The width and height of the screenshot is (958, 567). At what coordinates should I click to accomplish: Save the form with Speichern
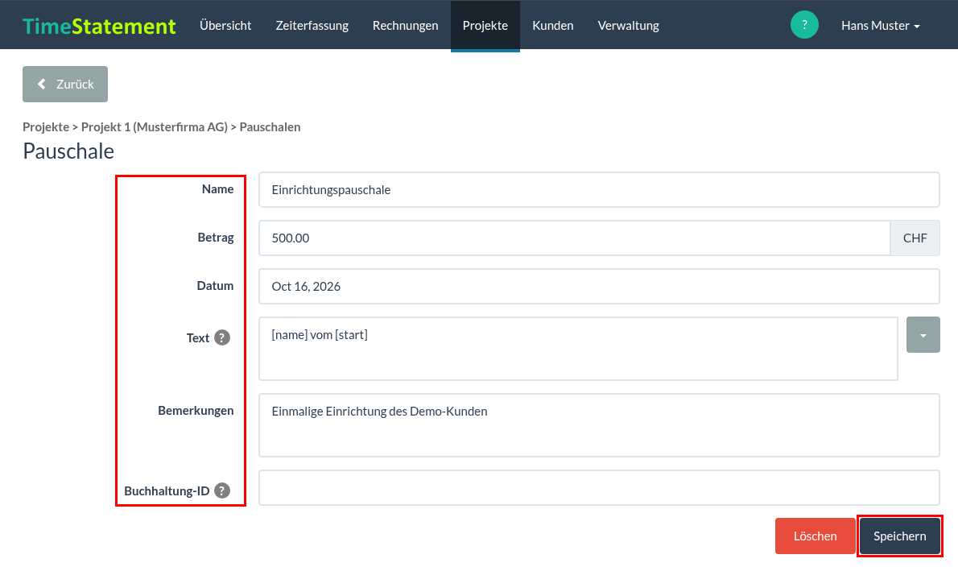pos(899,536)
